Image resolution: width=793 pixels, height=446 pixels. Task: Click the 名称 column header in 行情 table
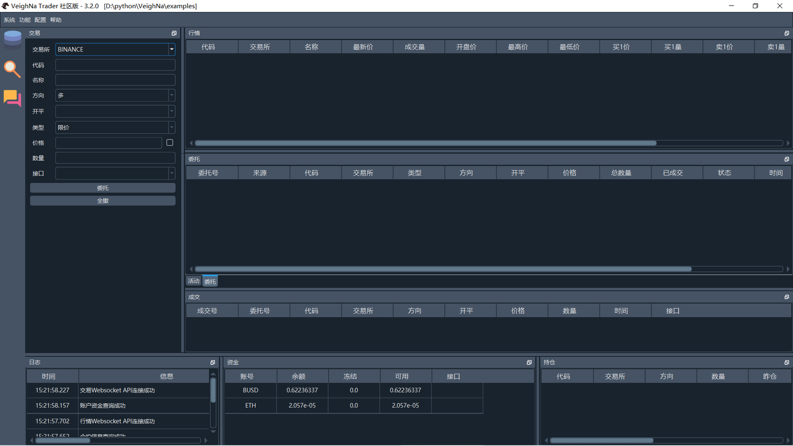(312, 47)
